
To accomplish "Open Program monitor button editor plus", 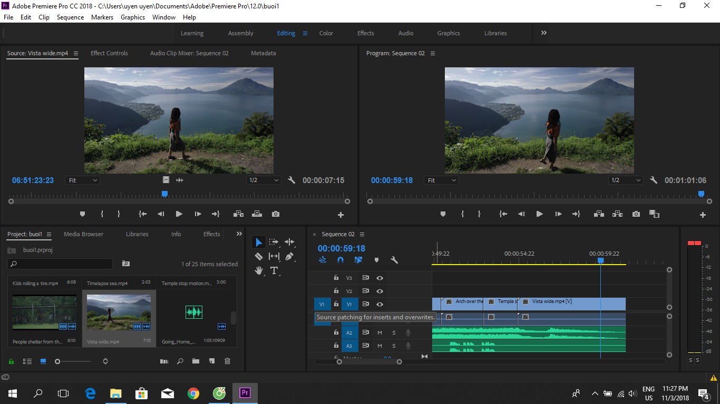I will tap(703, 215).
